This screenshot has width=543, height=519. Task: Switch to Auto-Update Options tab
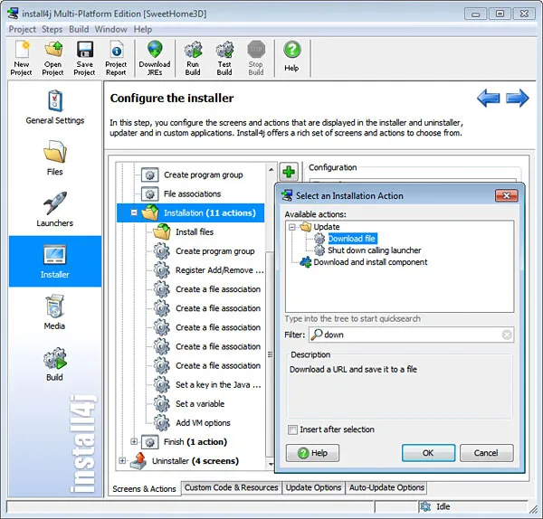tap(386, 487)
